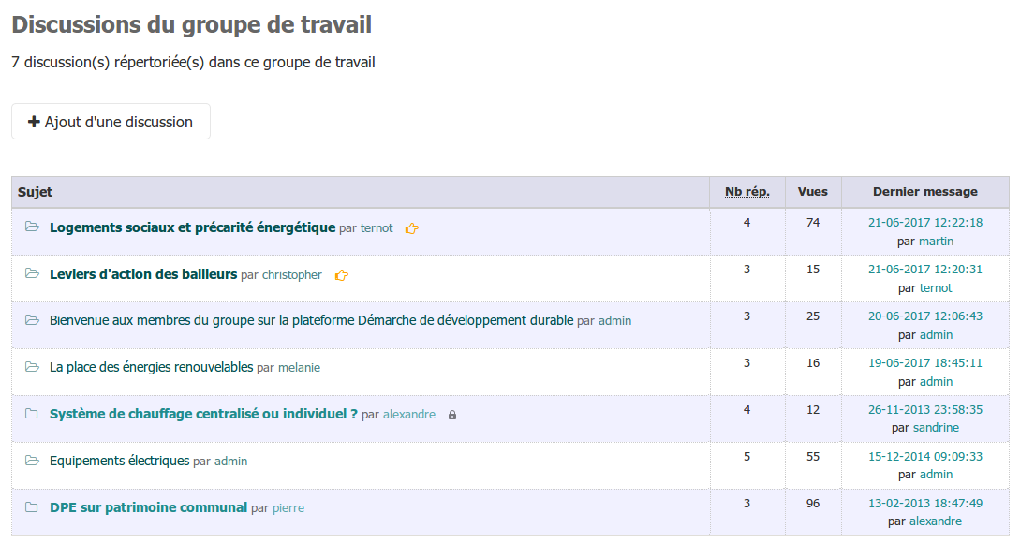1020x543 pixels.
Task: Click folder icon beside La place des énergies
Action: tap(32, 367)
